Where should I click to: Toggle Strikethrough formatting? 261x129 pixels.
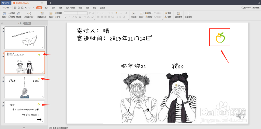[76, 17]
